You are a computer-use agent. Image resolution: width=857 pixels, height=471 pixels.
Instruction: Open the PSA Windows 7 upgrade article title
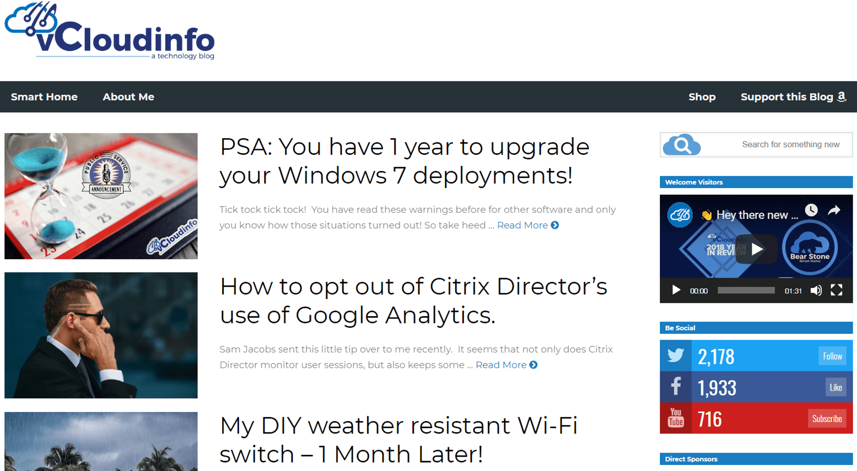click(x=405, y=161)
